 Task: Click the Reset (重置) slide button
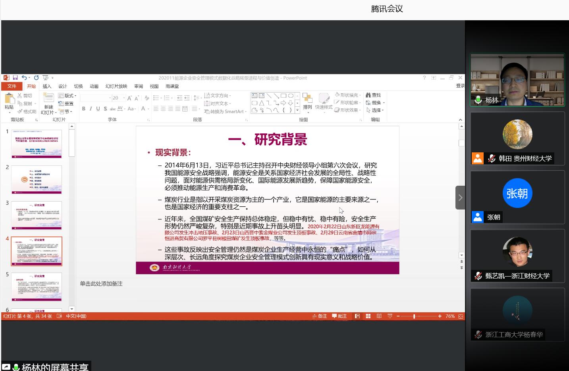click(x=66, y=104)
